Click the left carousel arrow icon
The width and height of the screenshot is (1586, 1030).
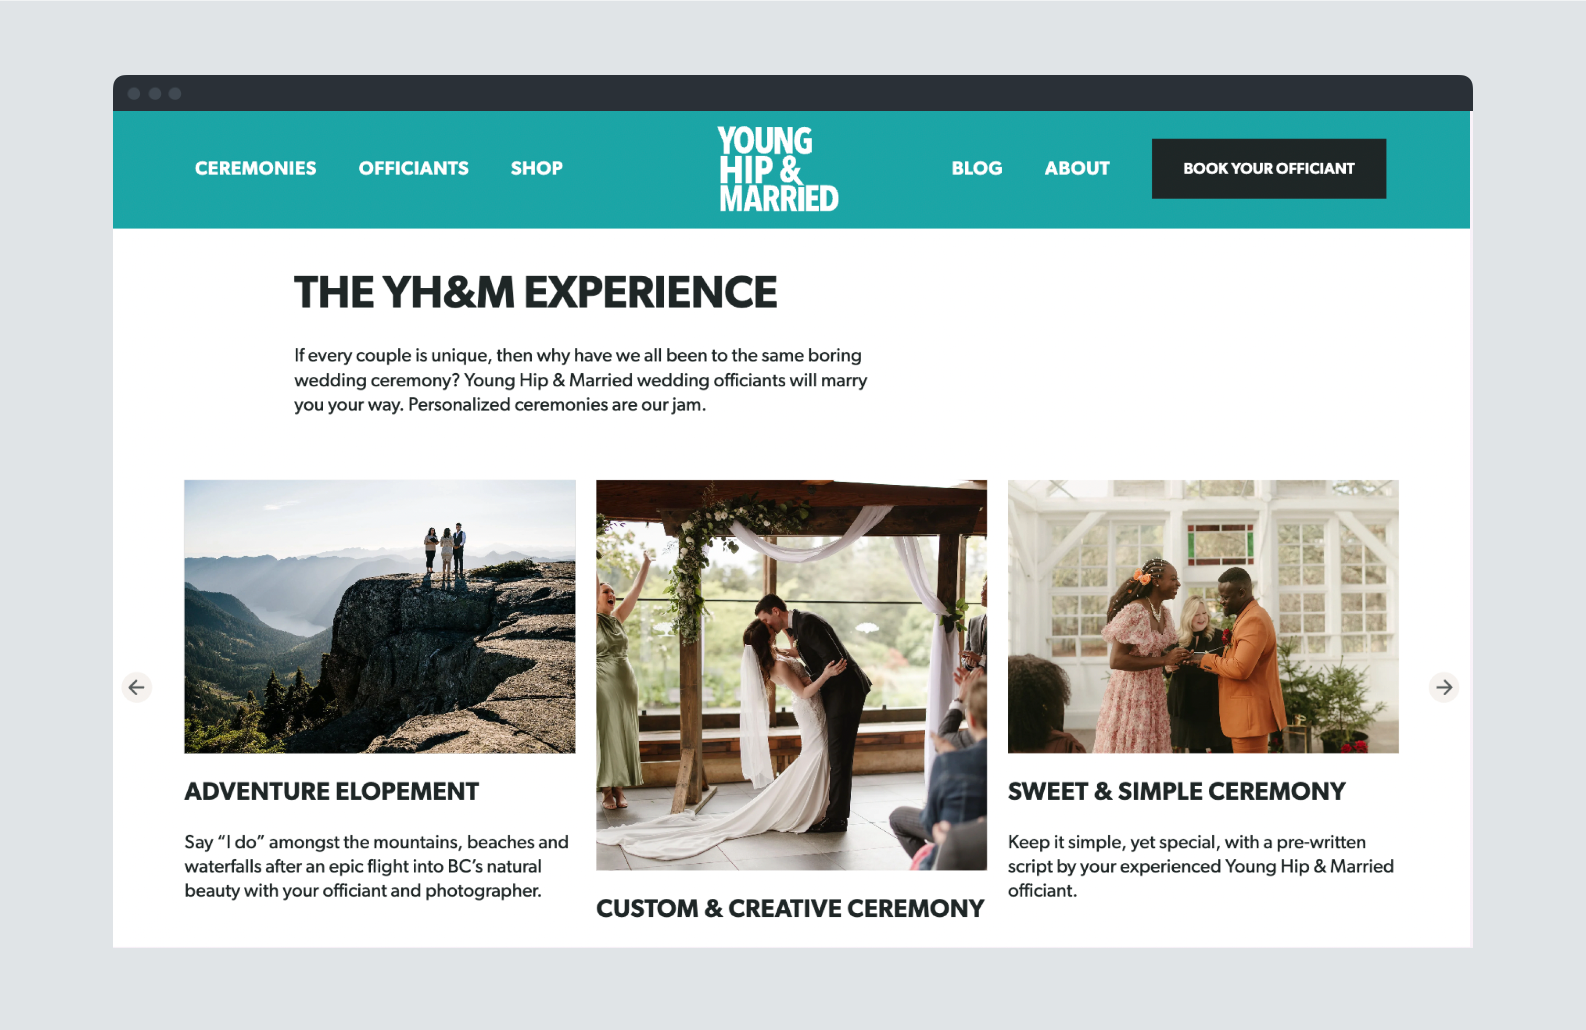point(136,687)
